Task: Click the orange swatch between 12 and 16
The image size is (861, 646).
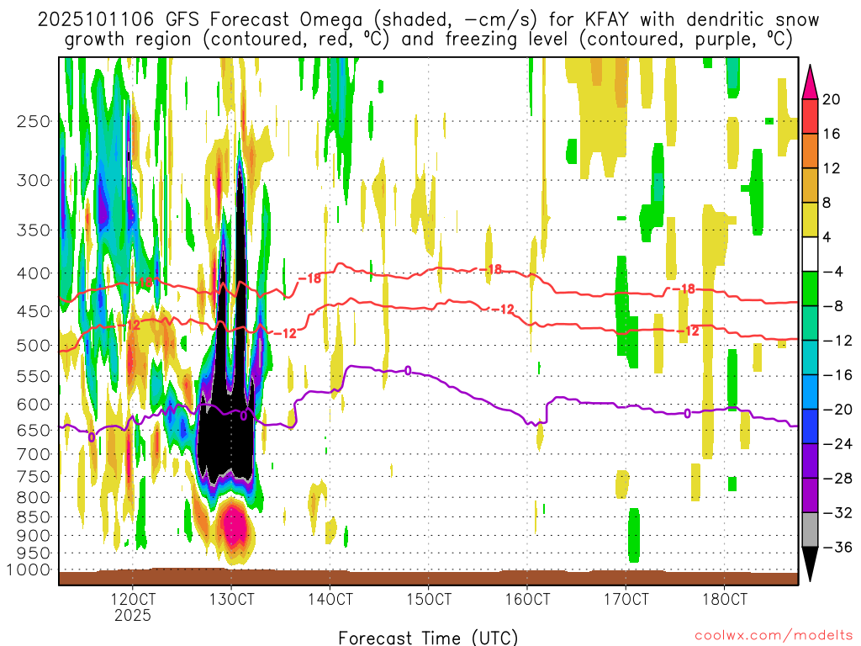Action: [x=810, y=151]
